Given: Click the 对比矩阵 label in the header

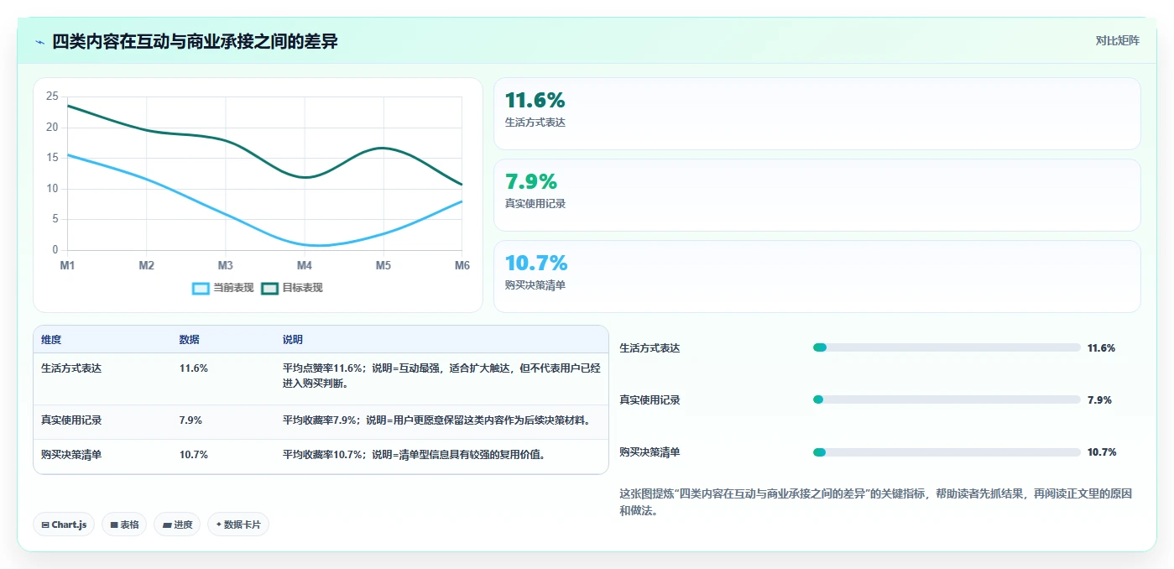Looking at the screenshot, I should pyautogui.click(x=1117, y=40).
